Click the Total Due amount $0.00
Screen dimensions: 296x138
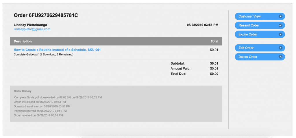[214, 74]
